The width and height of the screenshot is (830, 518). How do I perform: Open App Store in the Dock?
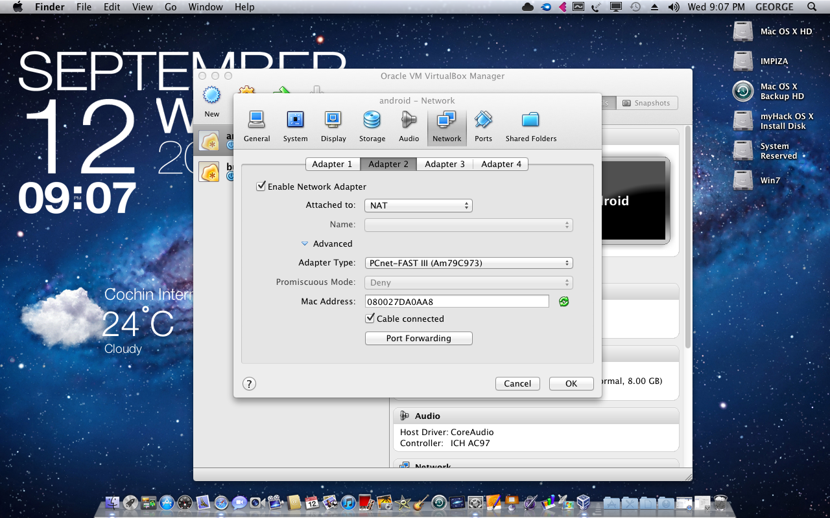(167, 502)
